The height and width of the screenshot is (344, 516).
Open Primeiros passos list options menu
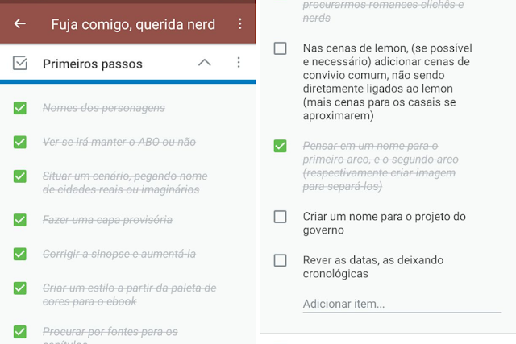238,63
